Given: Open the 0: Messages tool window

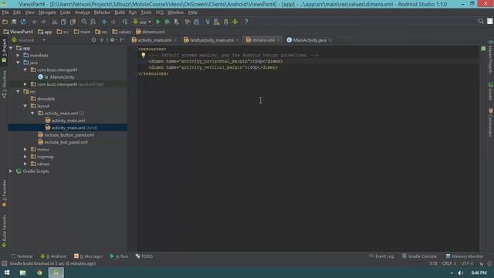Looking at the screenshot, I should point(88,256).
